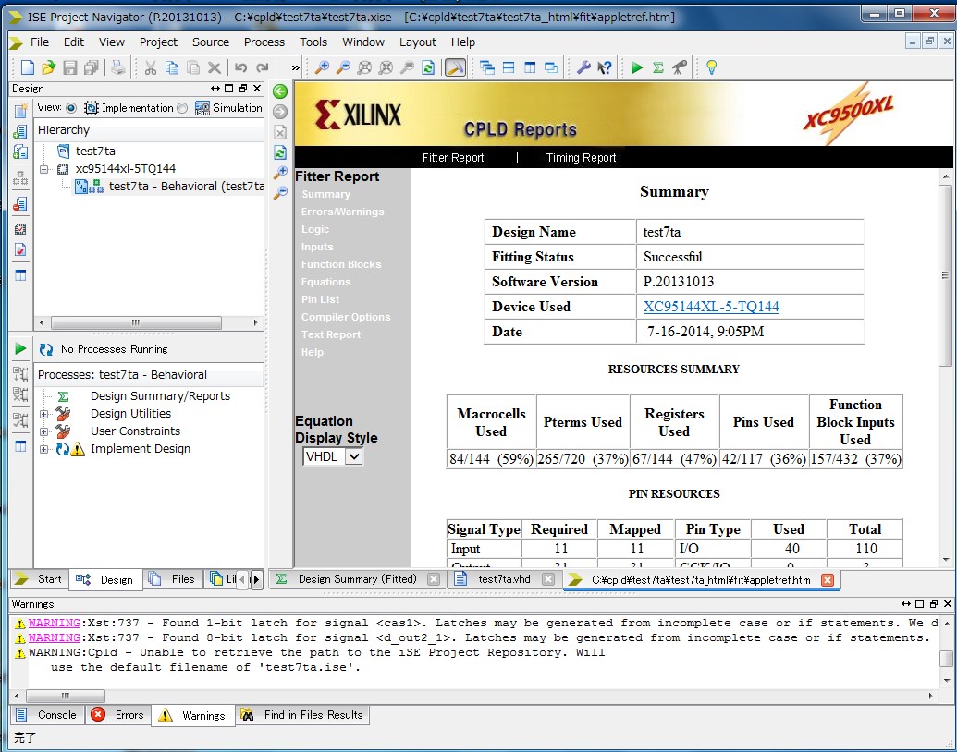Open the Process menu
The width and height of the screenshot is (957, 752).
click(264, 42)
